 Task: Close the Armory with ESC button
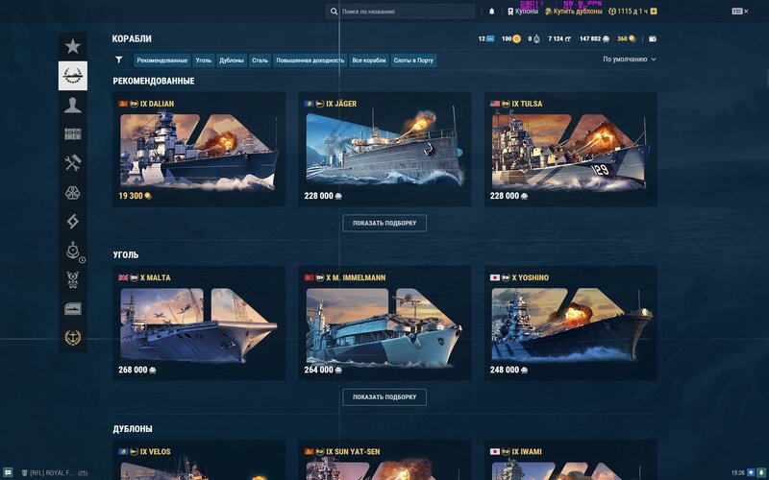point(739,12)
